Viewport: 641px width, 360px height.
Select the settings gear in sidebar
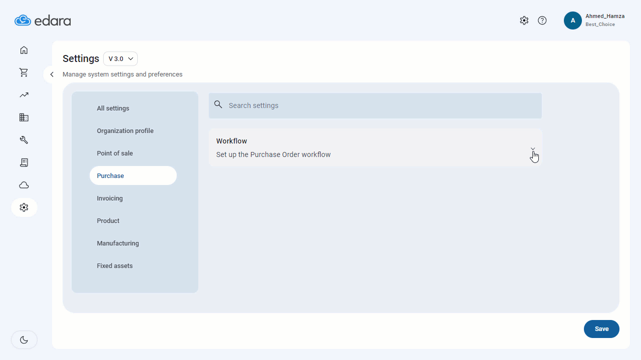pos(24,207)
